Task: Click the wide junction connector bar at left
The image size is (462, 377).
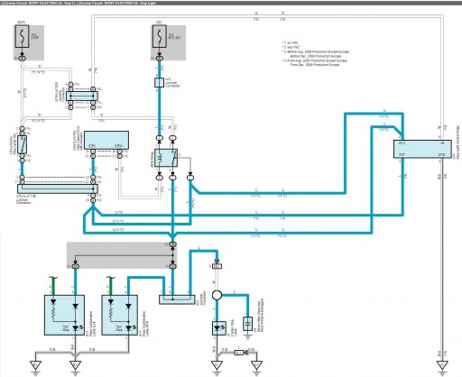Action: click(x=58, y=188)
